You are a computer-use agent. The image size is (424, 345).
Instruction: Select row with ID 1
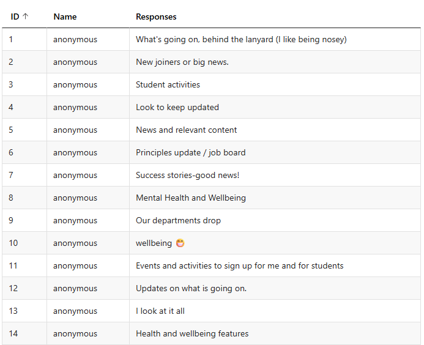pos(11,39)
